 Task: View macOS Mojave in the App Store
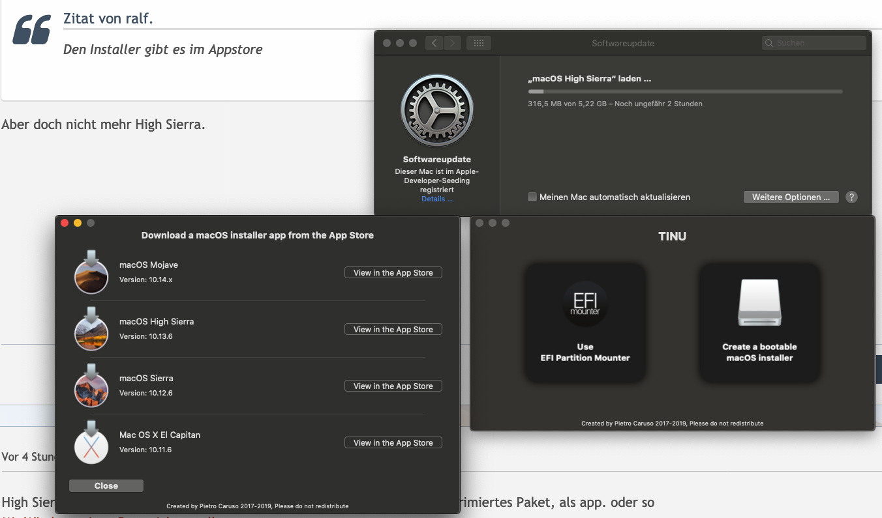point(393,272)
